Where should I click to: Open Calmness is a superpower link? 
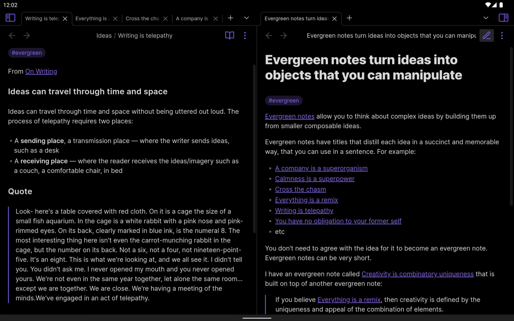(315, 179)
